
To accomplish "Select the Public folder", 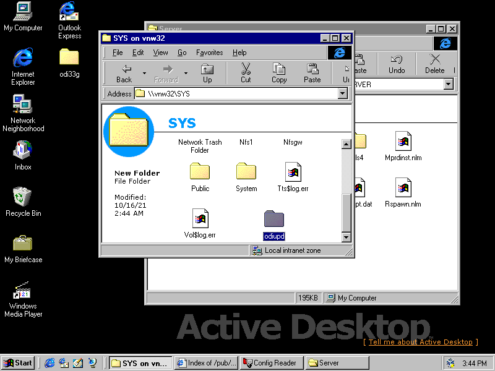I will [x=200, y=177].
